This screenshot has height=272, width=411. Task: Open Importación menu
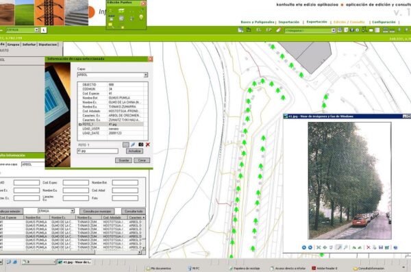tap(289, 22)
